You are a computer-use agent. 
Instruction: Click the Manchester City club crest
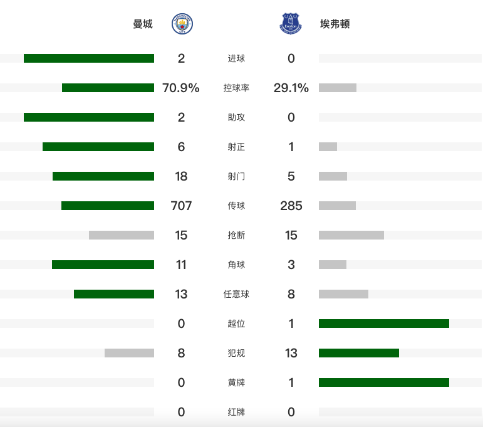tap(182, 24)
